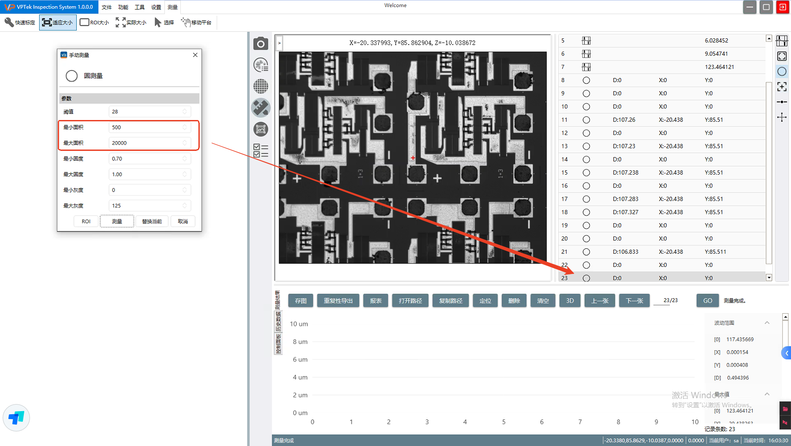The width and height of the screenshot is (791, 446).
Task: Select the crosshair point tool in right toolbar
Action: tap(782, 117)
